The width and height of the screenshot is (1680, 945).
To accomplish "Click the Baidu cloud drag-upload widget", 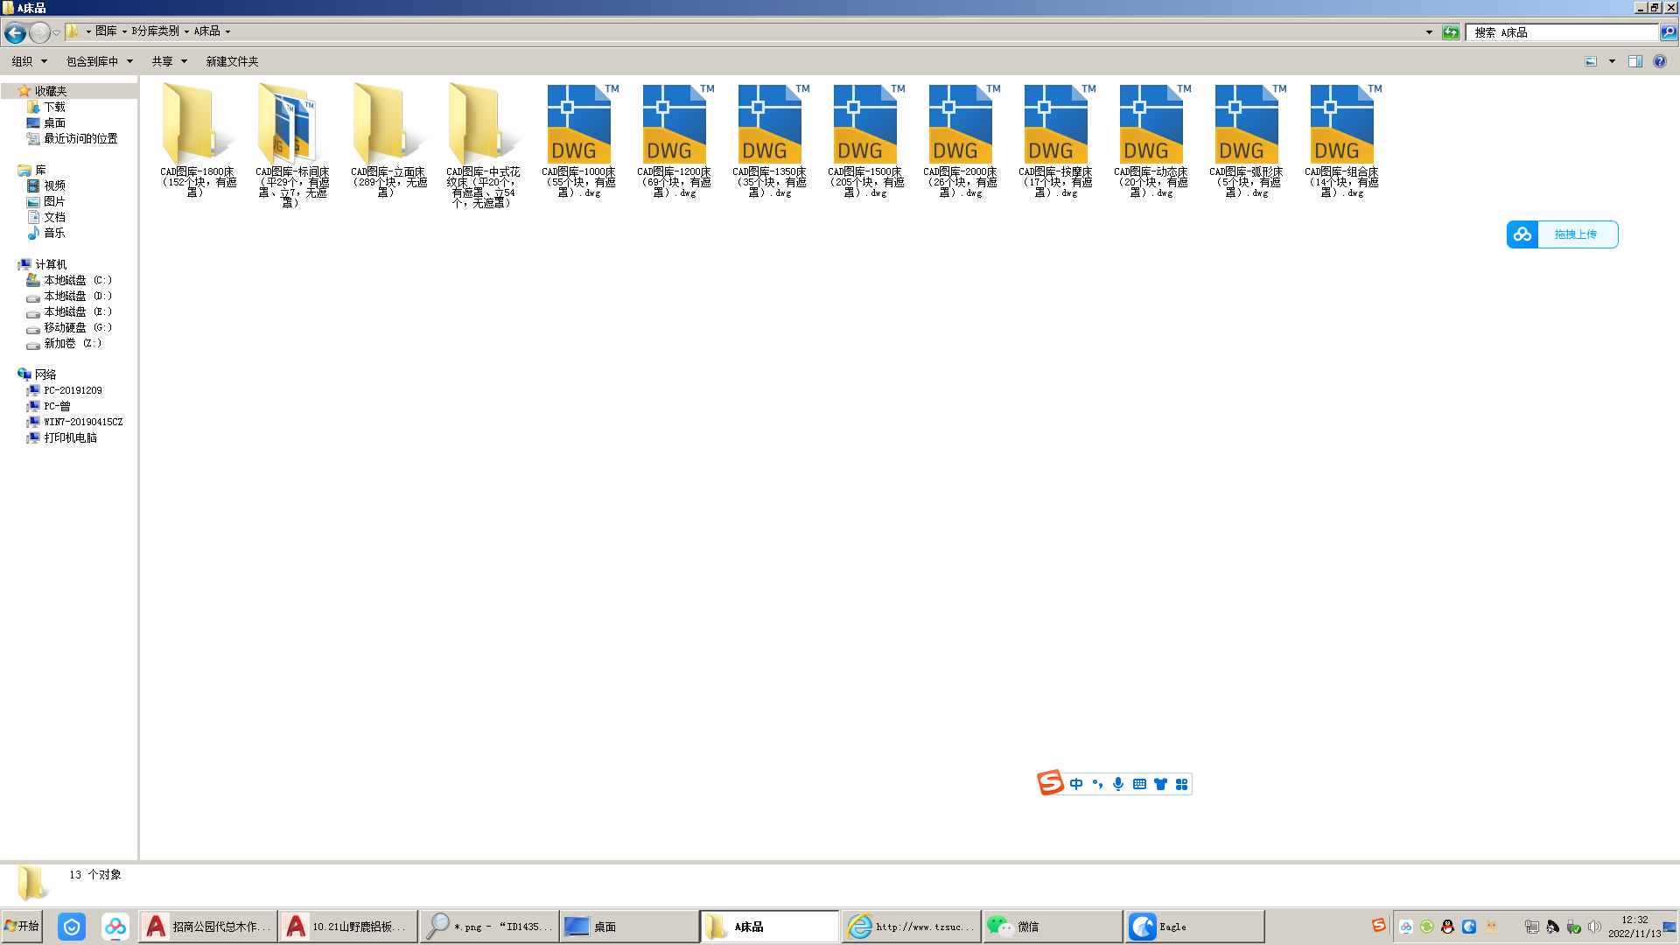I will point(1562,234).
